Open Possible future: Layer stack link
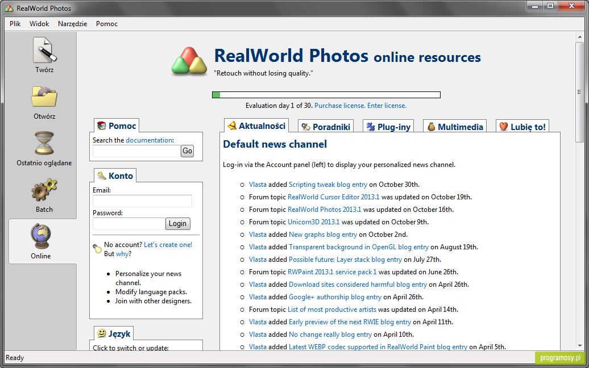This screenshot has height=368, width=589. [345, 260]
